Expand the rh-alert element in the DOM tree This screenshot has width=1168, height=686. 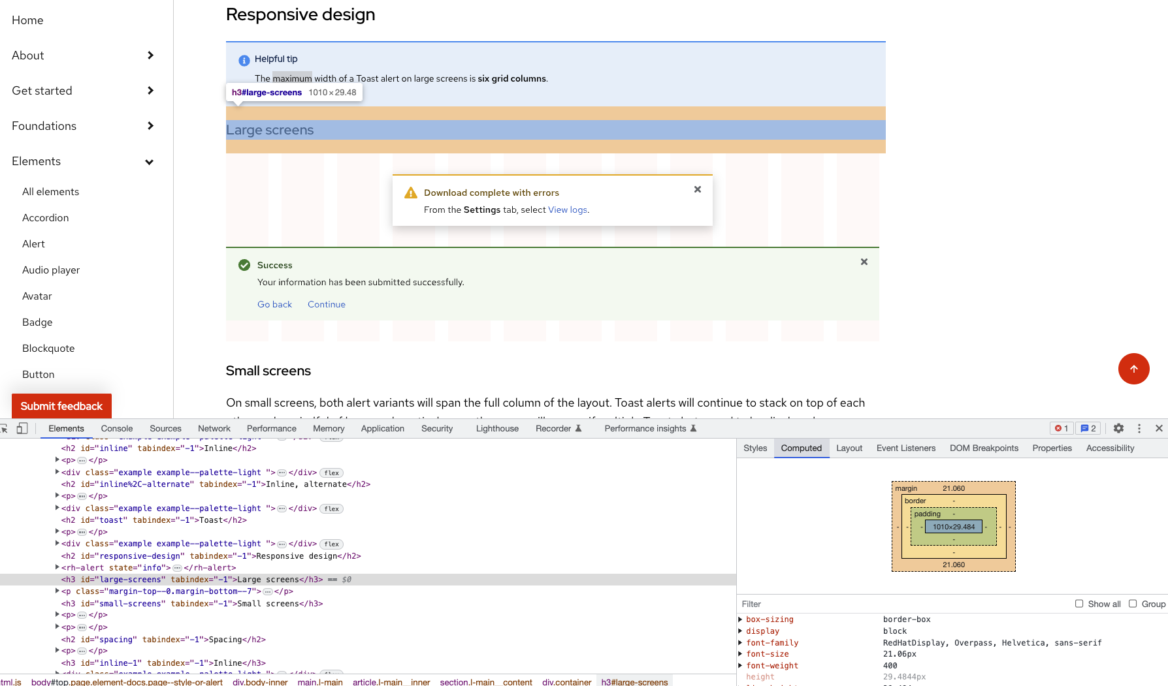[x=57, y=567]
